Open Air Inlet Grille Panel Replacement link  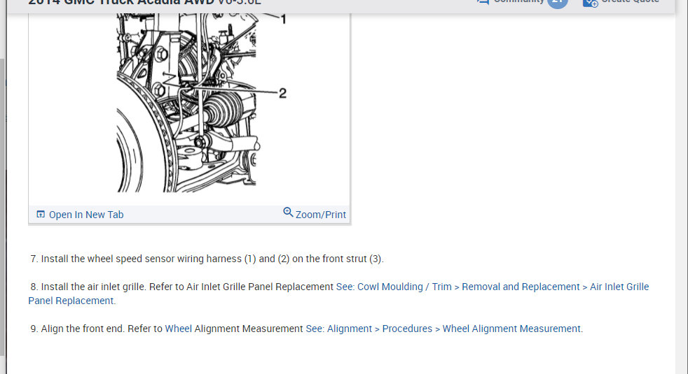pyautogui.click(x=338, y=294)
